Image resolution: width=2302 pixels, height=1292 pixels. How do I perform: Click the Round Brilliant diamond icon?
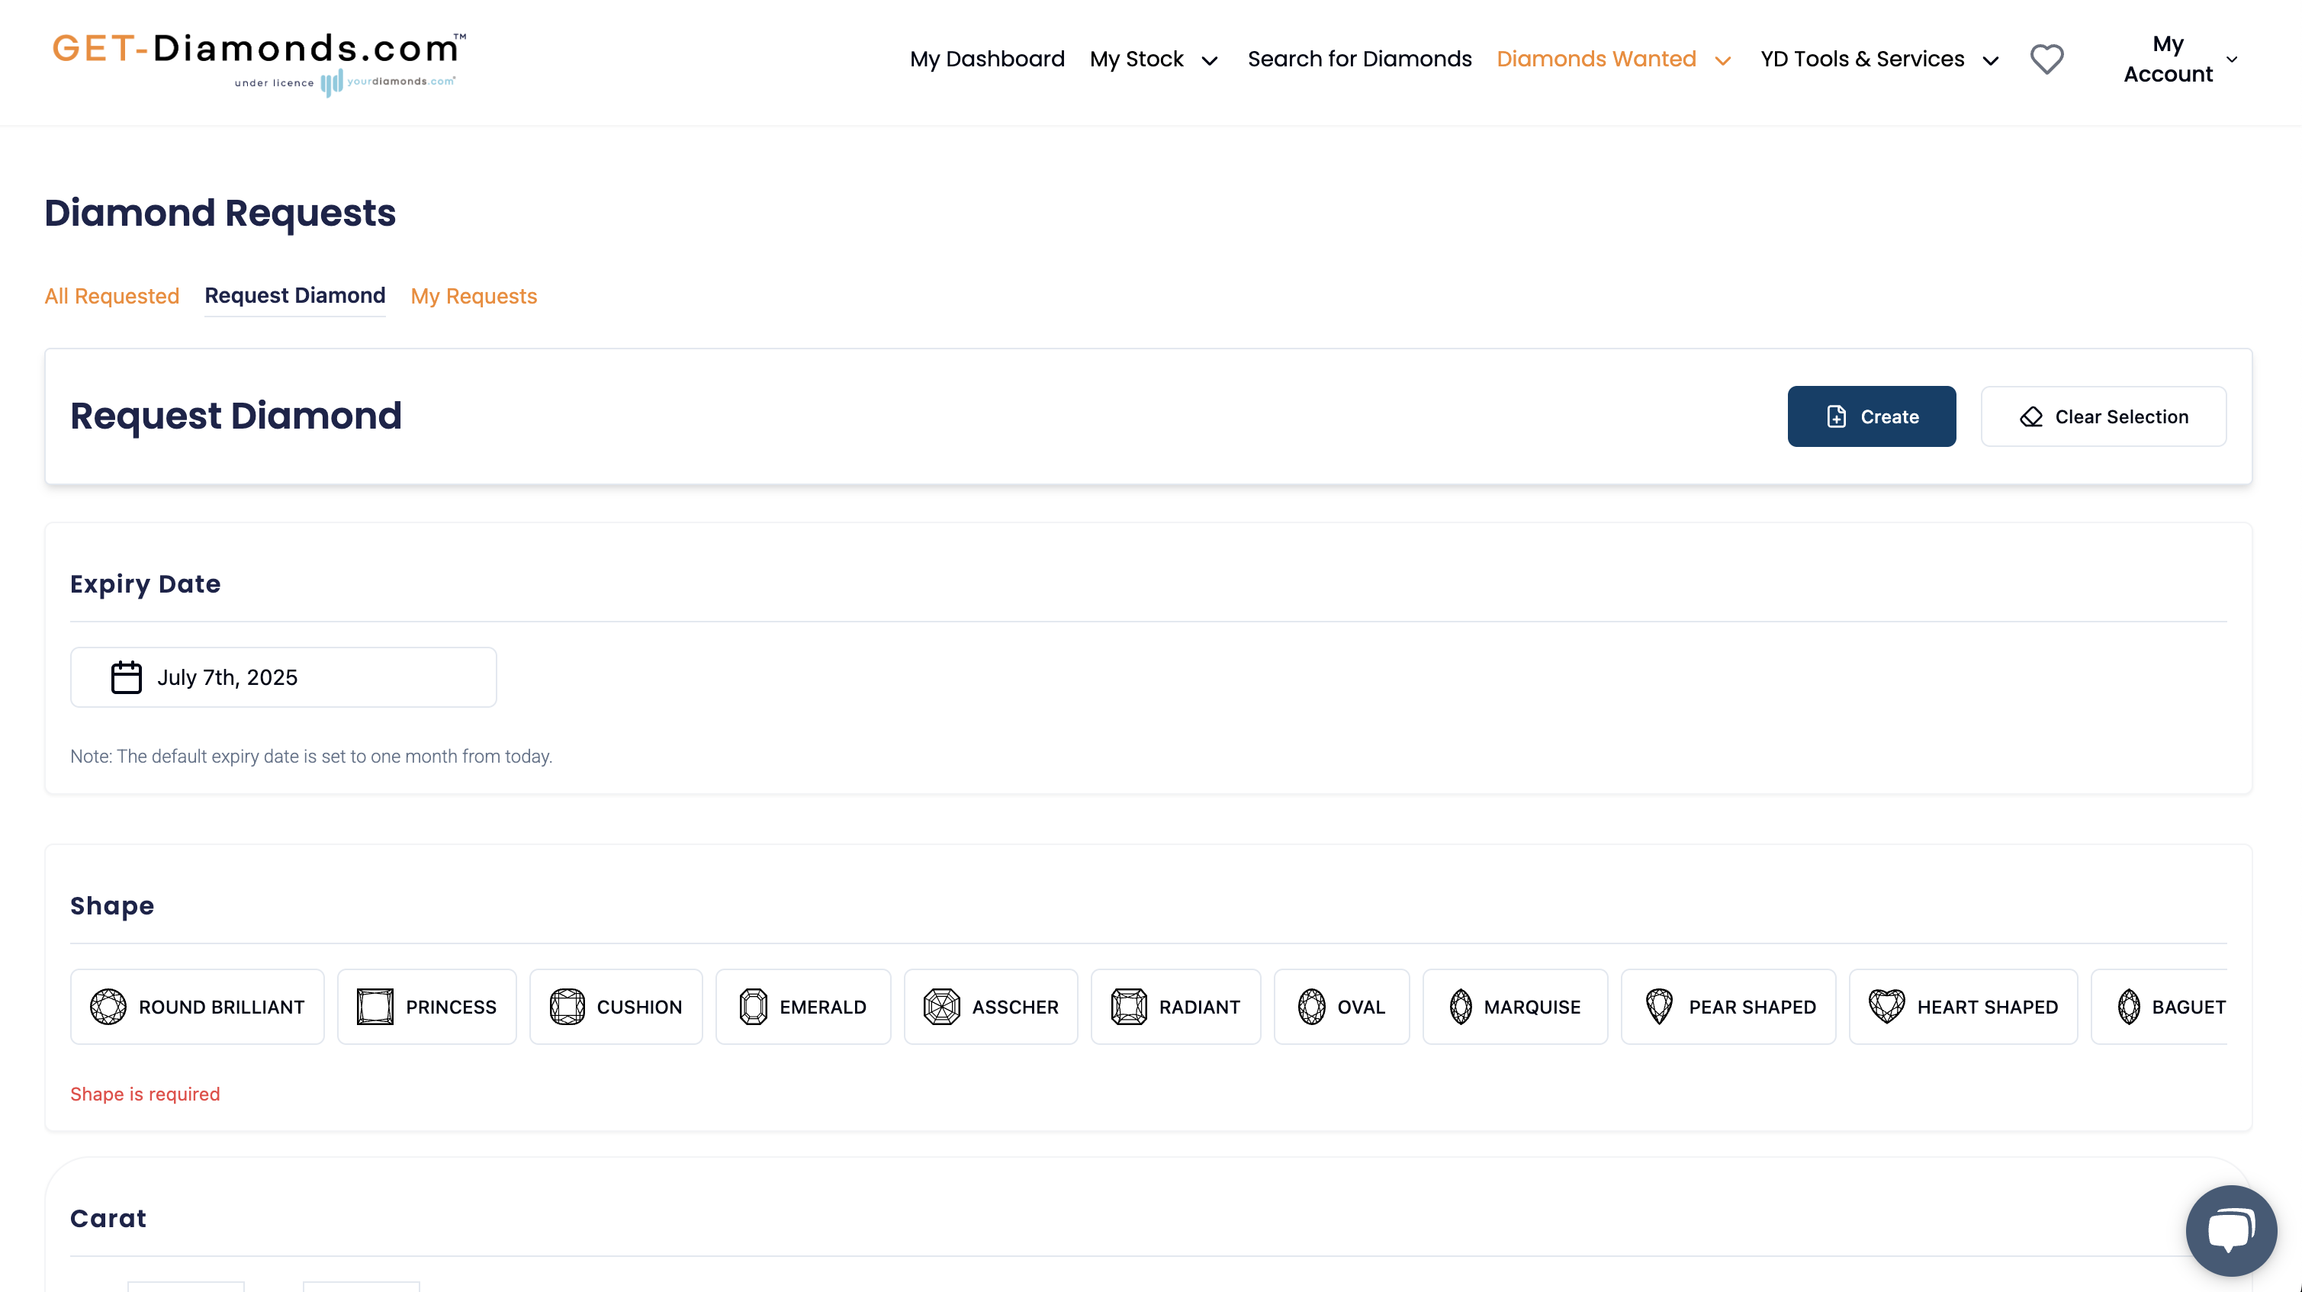[108, 1007]
